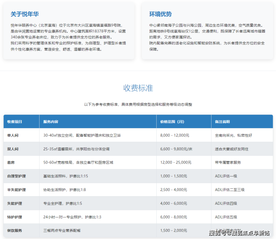Screen dimensions: 276x239
Task: Click the 备注说明 column header
Action: tap(223, 122)
